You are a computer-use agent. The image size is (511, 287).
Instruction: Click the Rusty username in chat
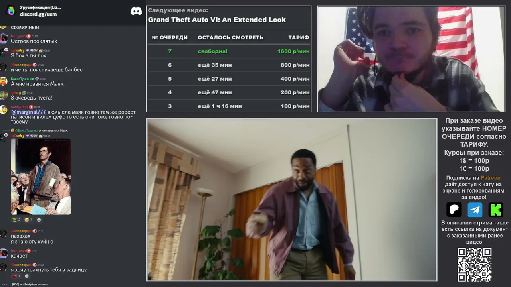point(16,93)
